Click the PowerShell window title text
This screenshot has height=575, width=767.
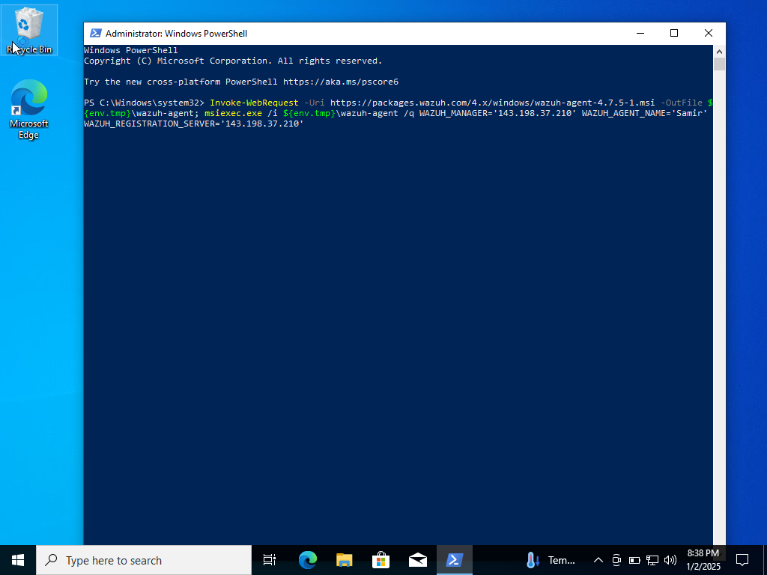tap(176, 33)
